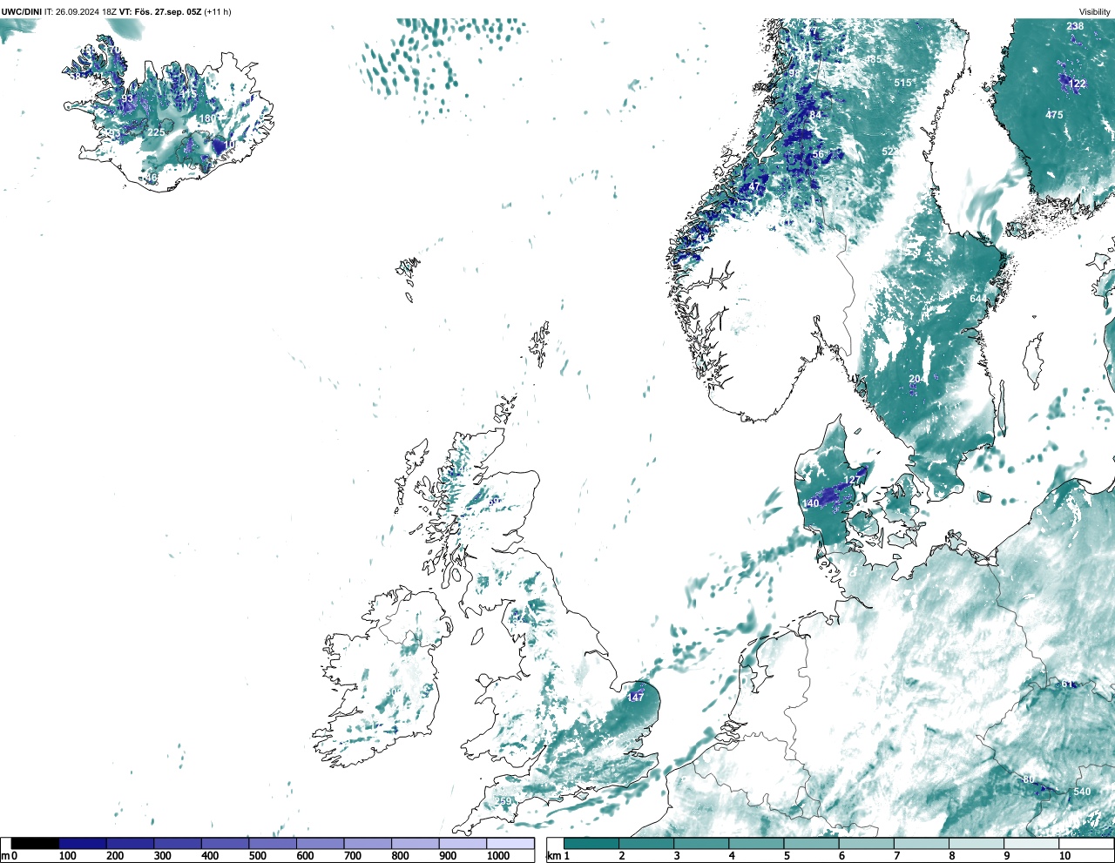Image resolution: width=1115 pixels, height=863 pixels.
Task: Click the '475' value over Finland
Action: (x=1054, y=115)
